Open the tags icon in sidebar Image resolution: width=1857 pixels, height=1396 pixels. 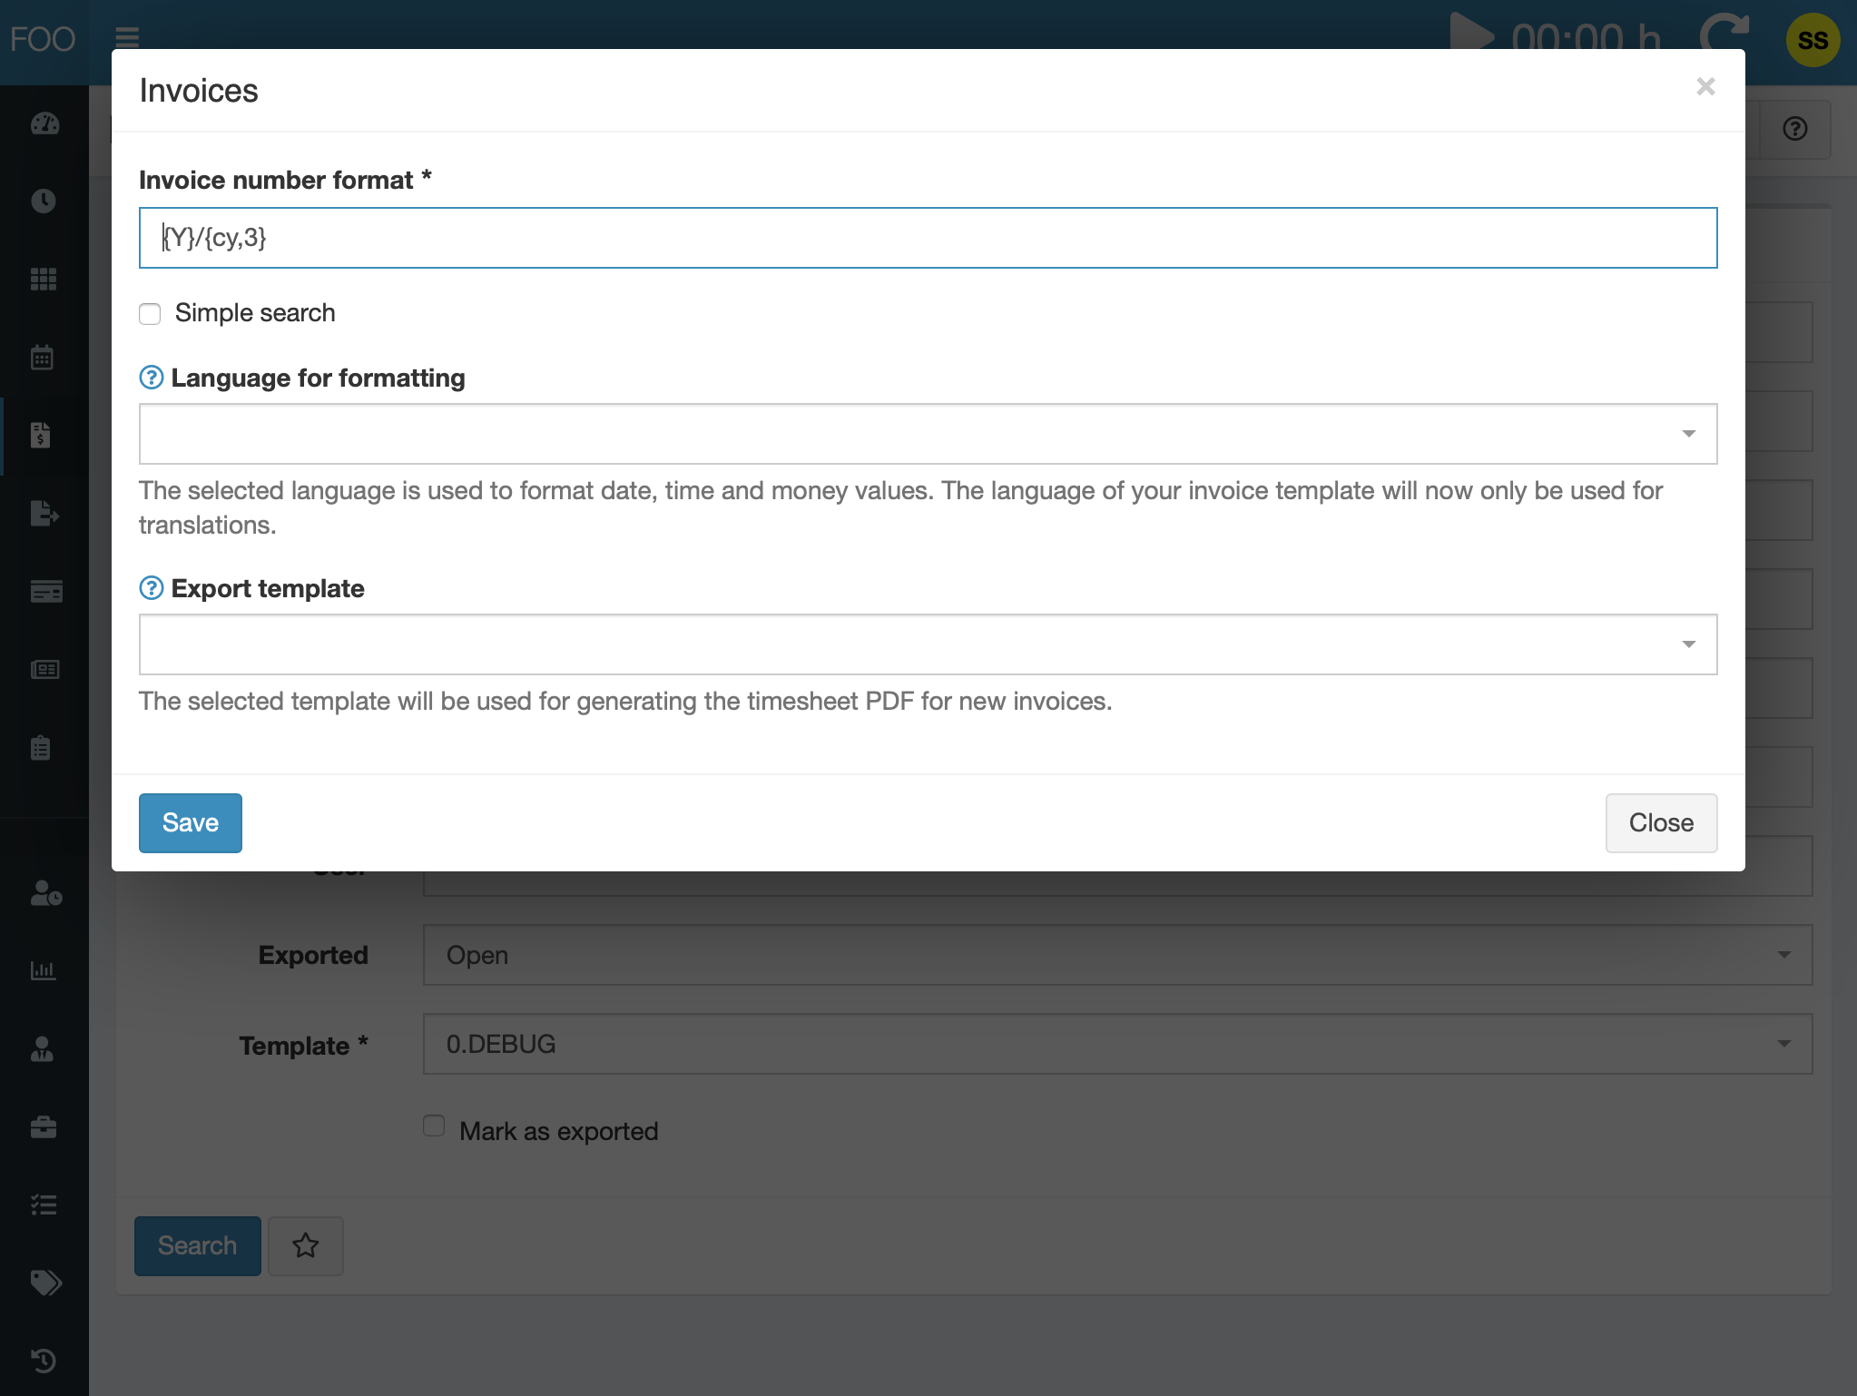click(46, 1283)
